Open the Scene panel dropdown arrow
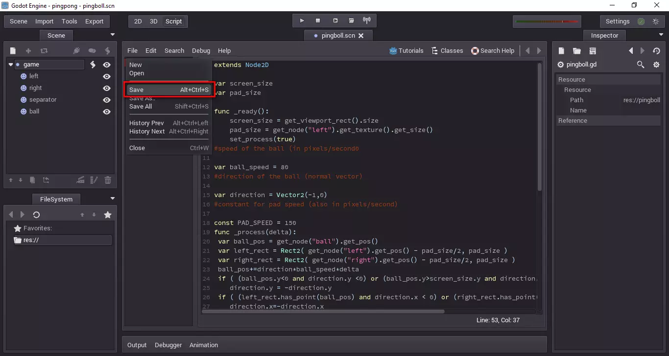 pos(113,35)
